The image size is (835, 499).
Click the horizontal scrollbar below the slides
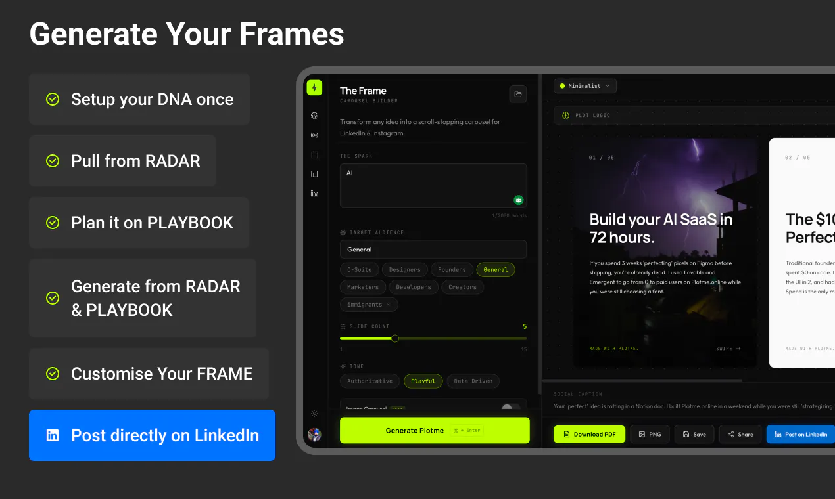click(x=641, y=380)
